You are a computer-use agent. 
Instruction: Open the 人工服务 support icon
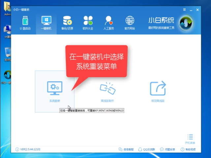coord(109,23)
